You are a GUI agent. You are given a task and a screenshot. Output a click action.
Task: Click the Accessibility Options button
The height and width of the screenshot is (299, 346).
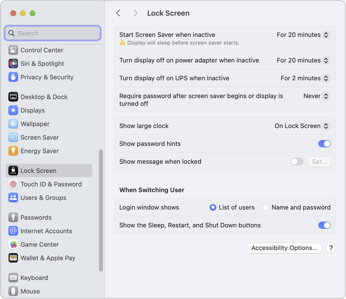click(284, 248)
